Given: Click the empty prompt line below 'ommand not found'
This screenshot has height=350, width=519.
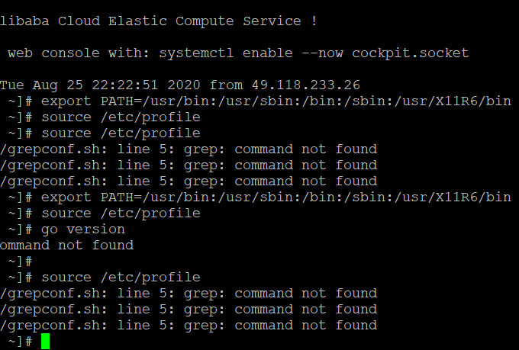Looking at the screenshot, I should 20,262.
